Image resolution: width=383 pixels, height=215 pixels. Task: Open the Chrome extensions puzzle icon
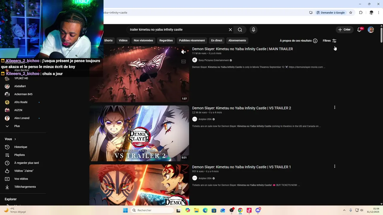coord(361,13)
